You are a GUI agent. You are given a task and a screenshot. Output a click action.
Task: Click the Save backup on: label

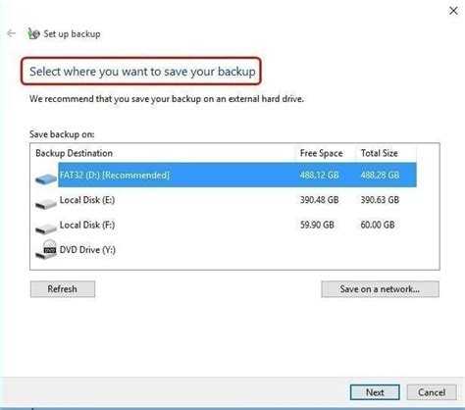click(62, 134)
